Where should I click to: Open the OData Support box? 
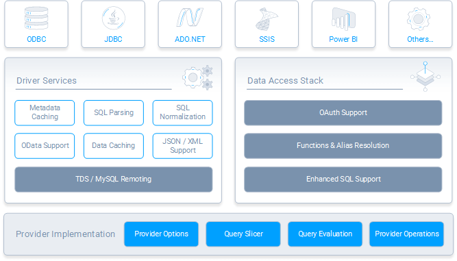(45, 146)
